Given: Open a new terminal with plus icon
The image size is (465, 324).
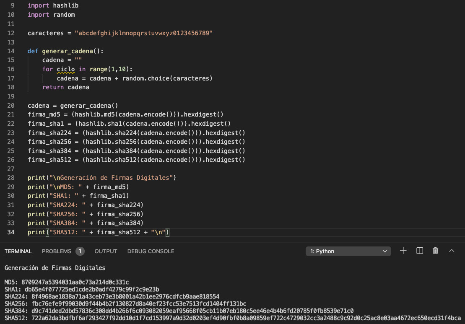Looking at the screenshot, I should pos(403,251).
